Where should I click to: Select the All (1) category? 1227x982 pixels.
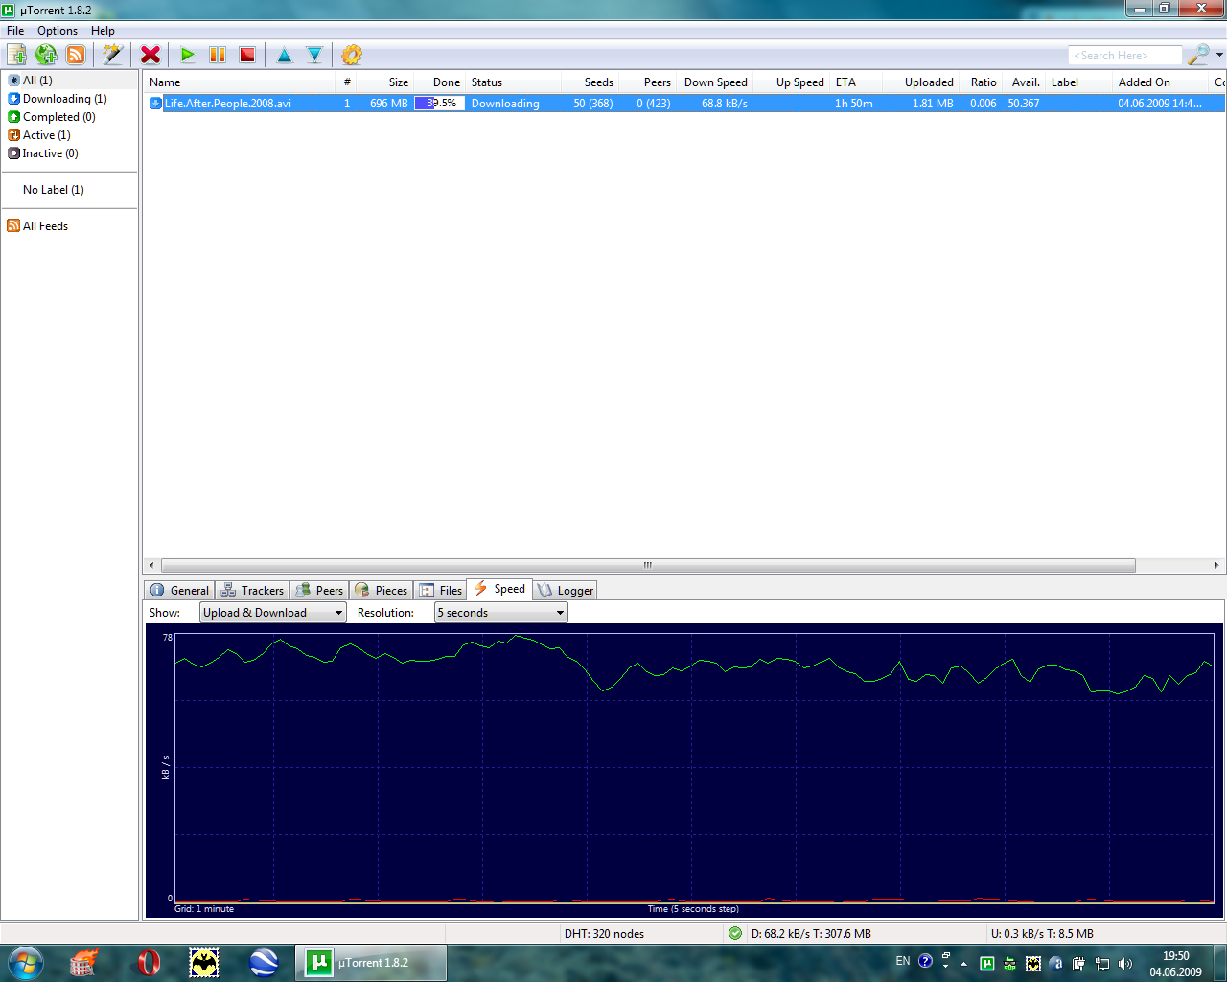(37, 81)
